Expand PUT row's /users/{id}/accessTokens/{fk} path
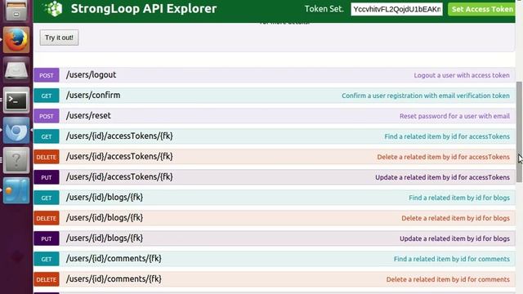 [x=119, y=176]
